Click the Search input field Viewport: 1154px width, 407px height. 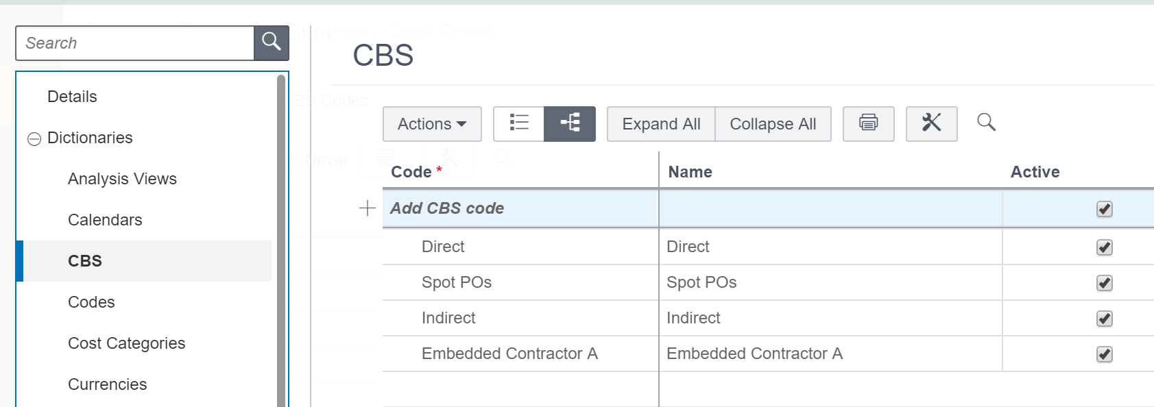pos(135,43)
